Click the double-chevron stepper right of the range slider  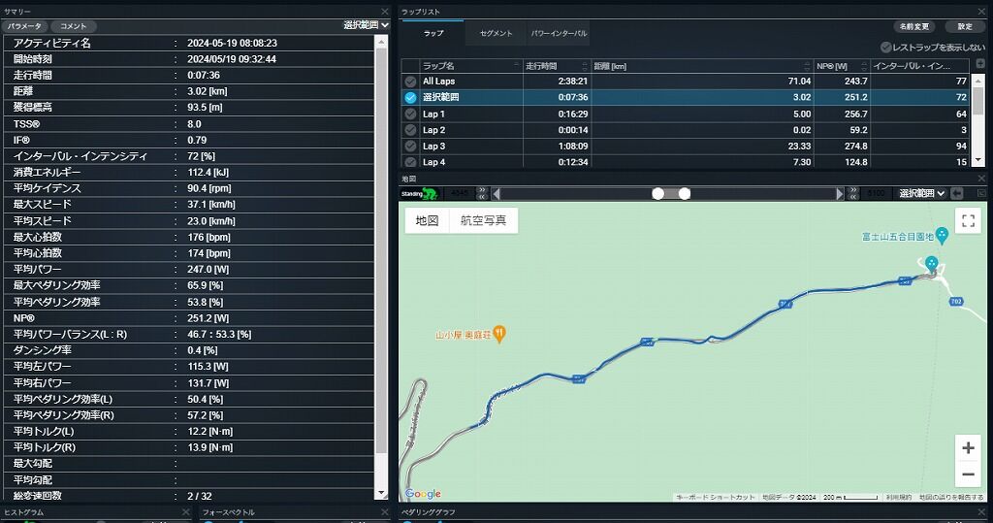[x=852, y=193]
